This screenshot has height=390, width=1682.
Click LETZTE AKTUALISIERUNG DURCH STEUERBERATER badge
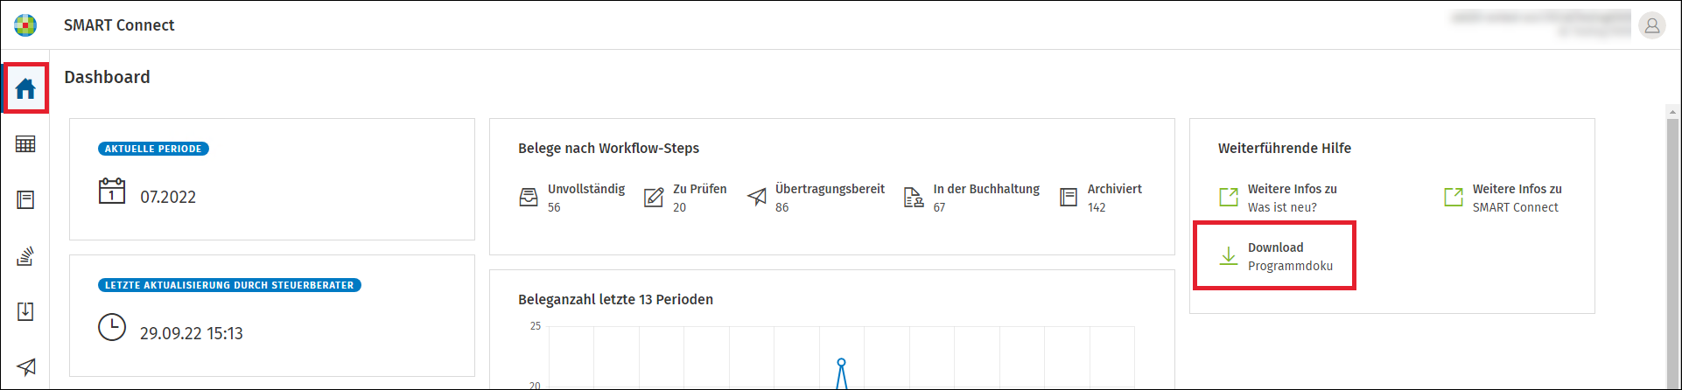[x=229, y=285]
